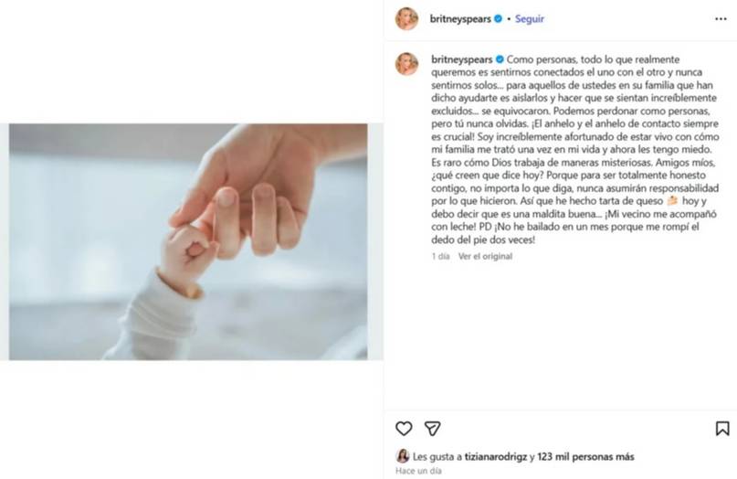
Task: Save the post with the bookmark icon
Action: (x=722, y=428)
